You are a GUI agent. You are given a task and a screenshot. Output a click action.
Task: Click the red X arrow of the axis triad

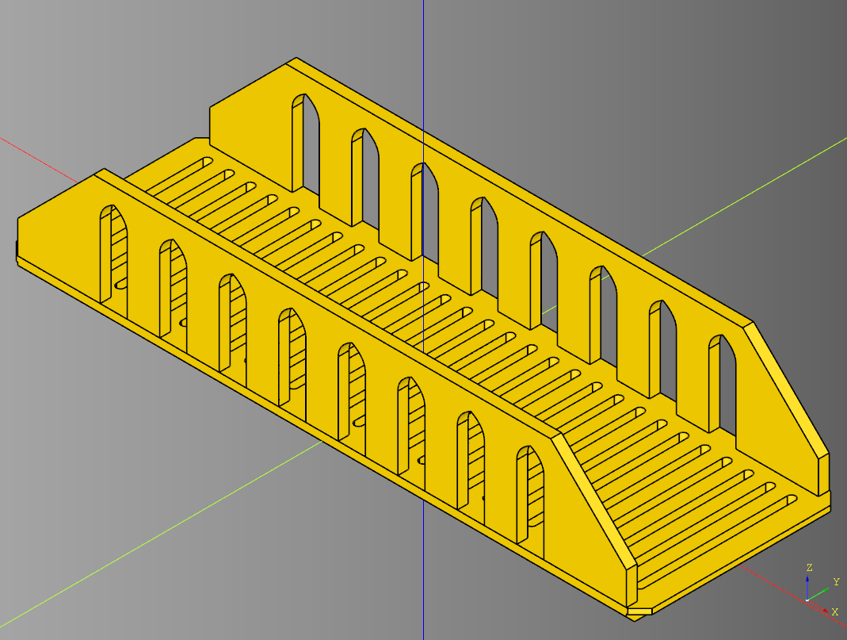pyautogui.click(x=826, y=611)
